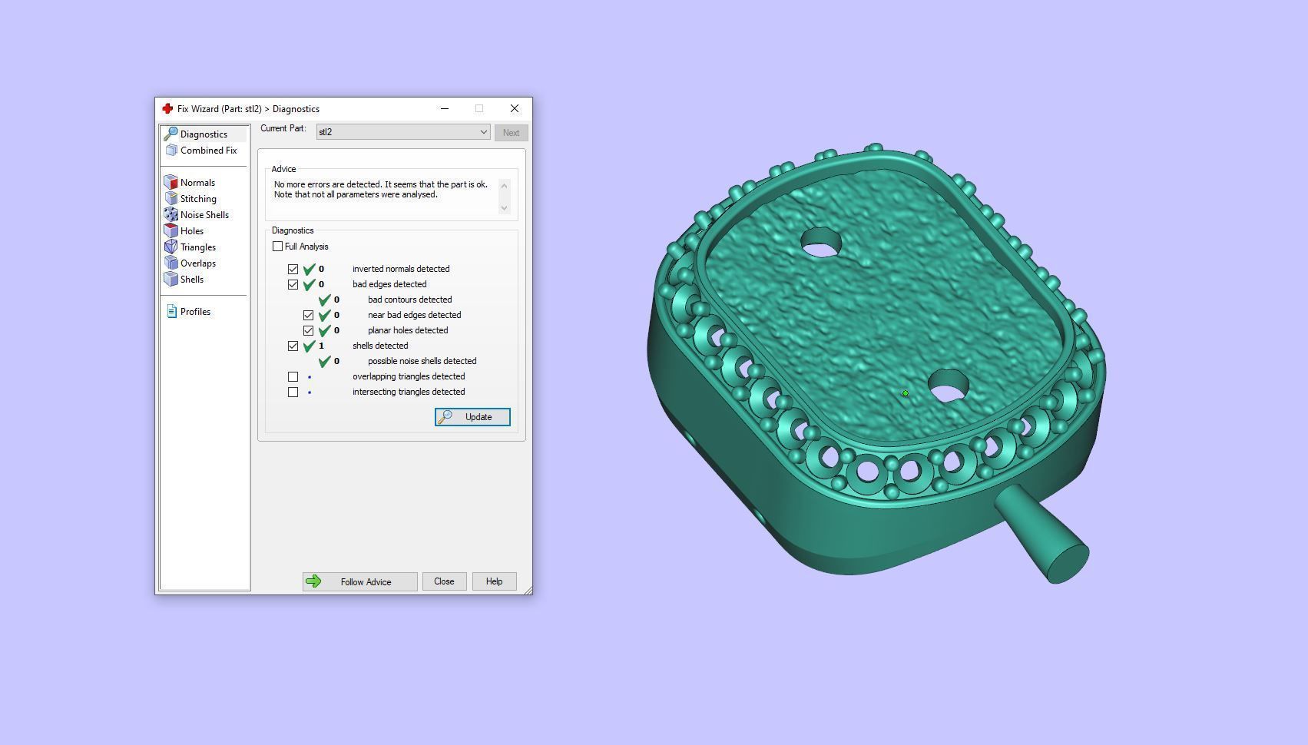Click the Next button beside Current Part

pyautogui.click(x=511, y=133)
